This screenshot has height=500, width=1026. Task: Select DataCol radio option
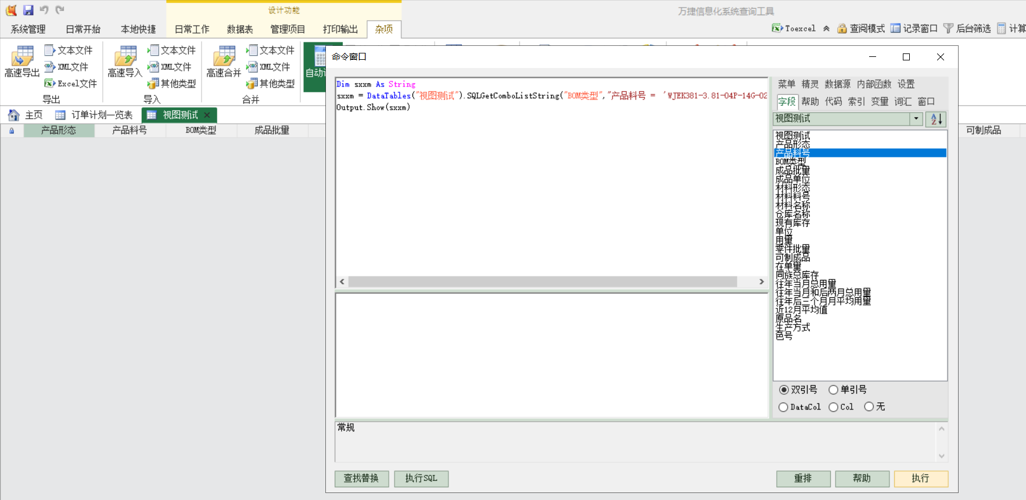pos(799,407)
